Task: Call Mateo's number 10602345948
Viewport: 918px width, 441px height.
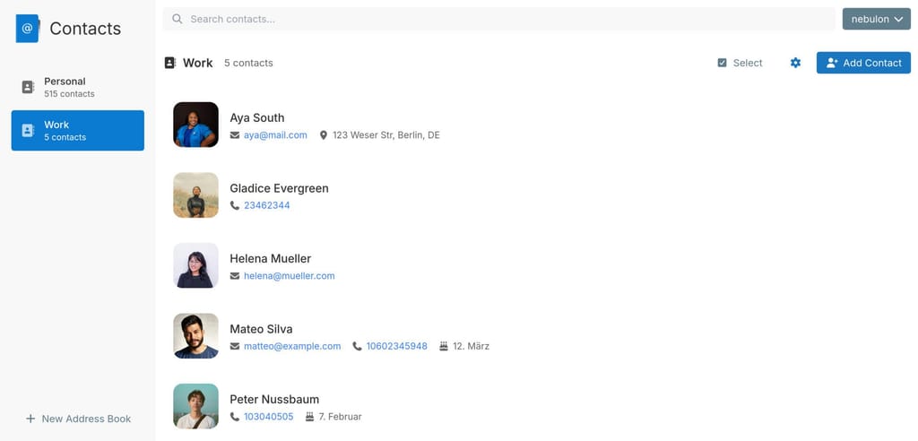Action: pyautogui.click(x=397, y=346)
